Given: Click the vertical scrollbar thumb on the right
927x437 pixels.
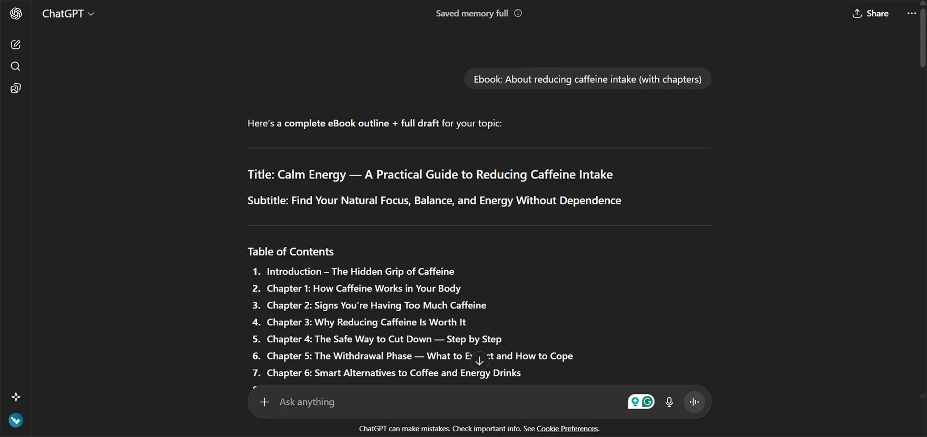Looking at the screenshot, I should pyautogui.click(x=922, y=37).
